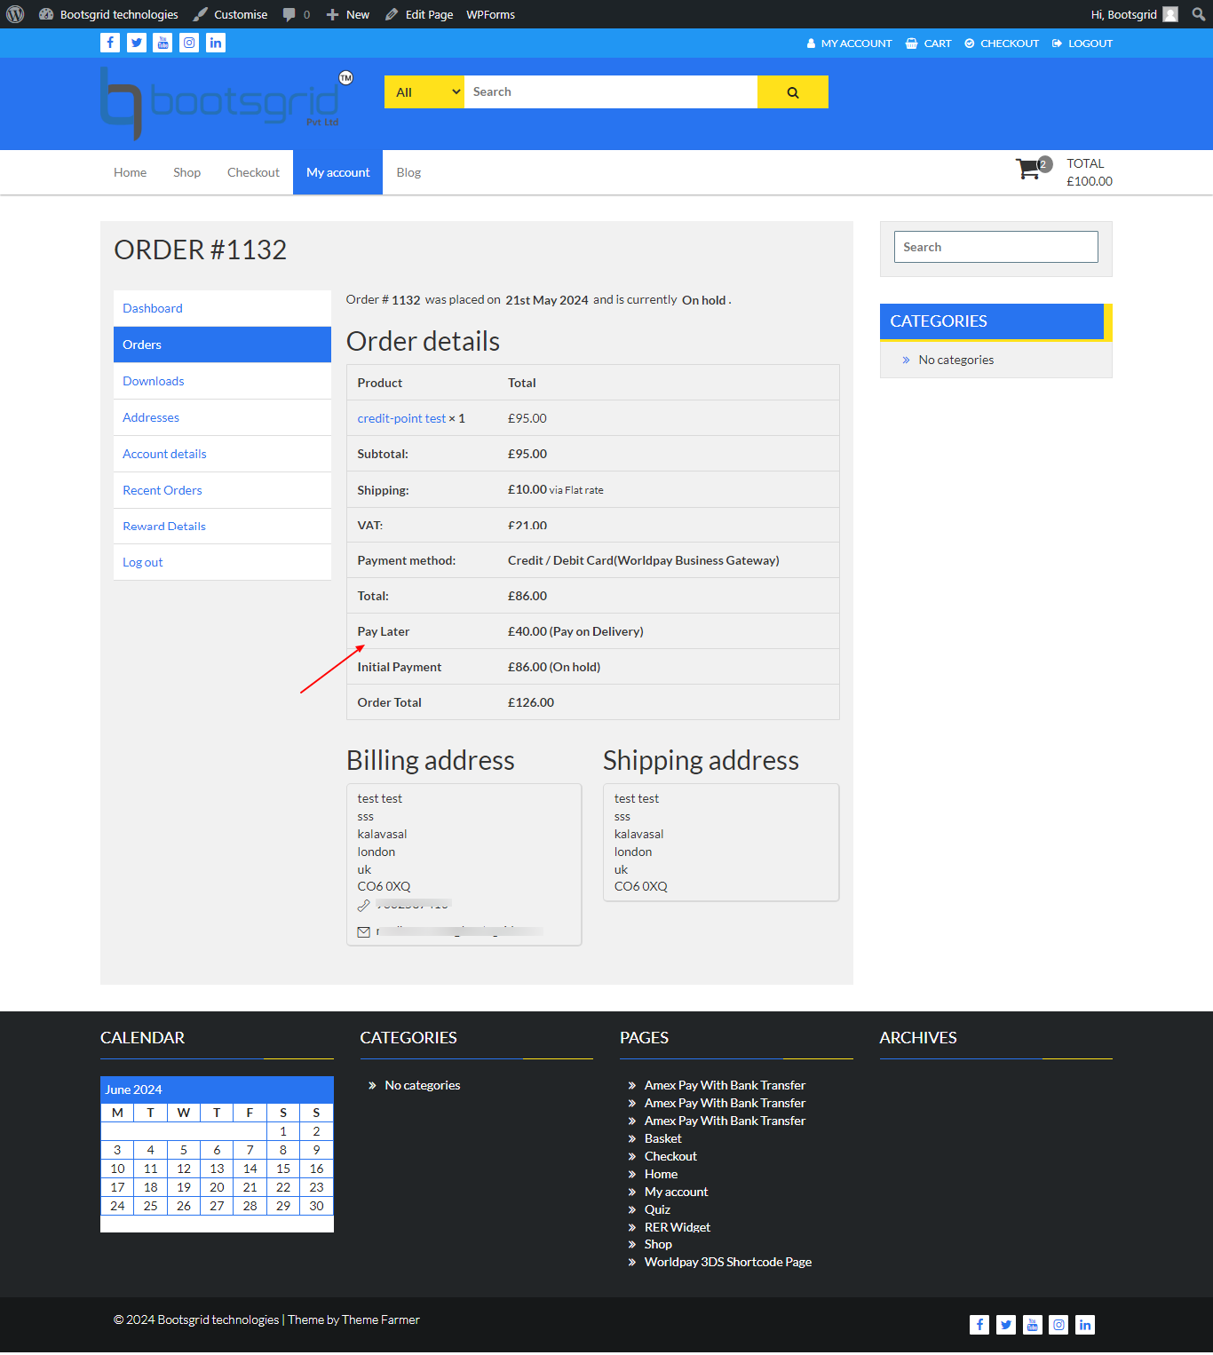Open credit-point test product link
Viewport: 1213px width, 1355px height.
[x=401, y=418]
